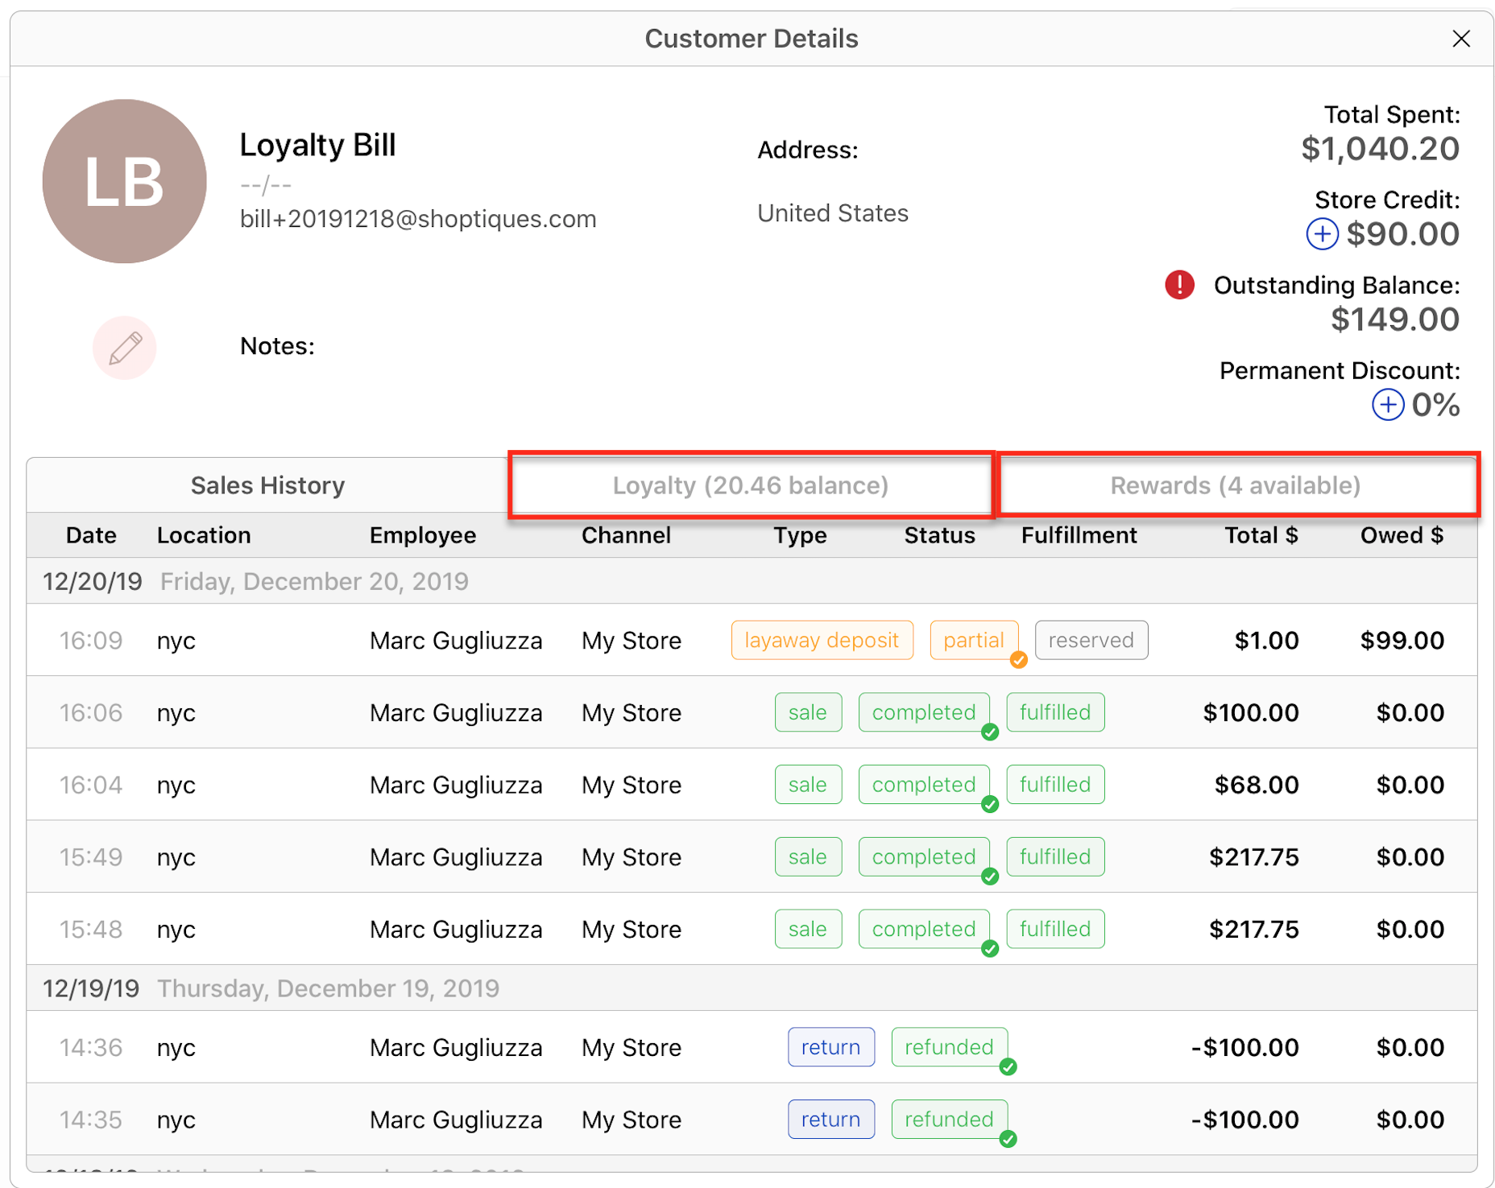The width and height of the screenshot is (1495, 1188).
Task: Click the $1,040.20 total spent value
Action: coord(1380,149)
